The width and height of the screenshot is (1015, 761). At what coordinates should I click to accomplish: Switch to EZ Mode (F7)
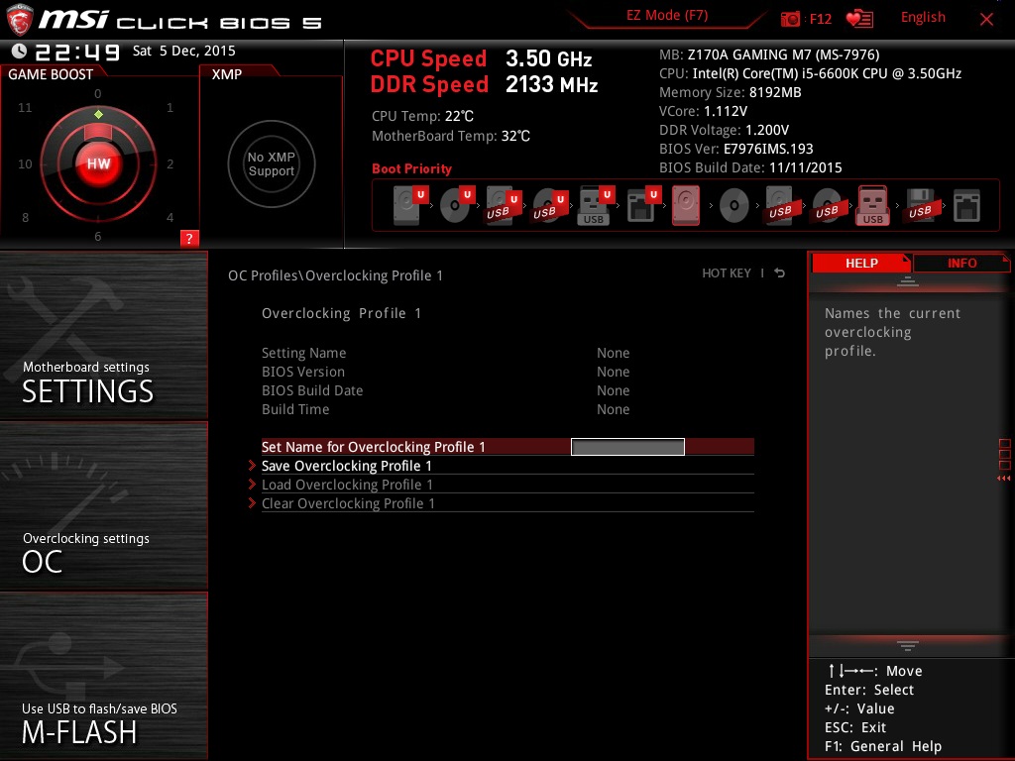pyautogui.click(x=667, y=16)
